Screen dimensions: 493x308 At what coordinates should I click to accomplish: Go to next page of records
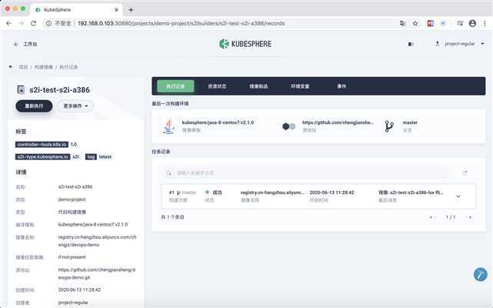(x=469, y=217)
